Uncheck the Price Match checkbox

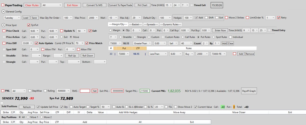tap(87, 43)
